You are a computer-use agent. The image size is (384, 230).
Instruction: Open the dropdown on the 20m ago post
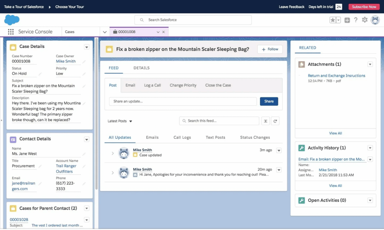279,170
